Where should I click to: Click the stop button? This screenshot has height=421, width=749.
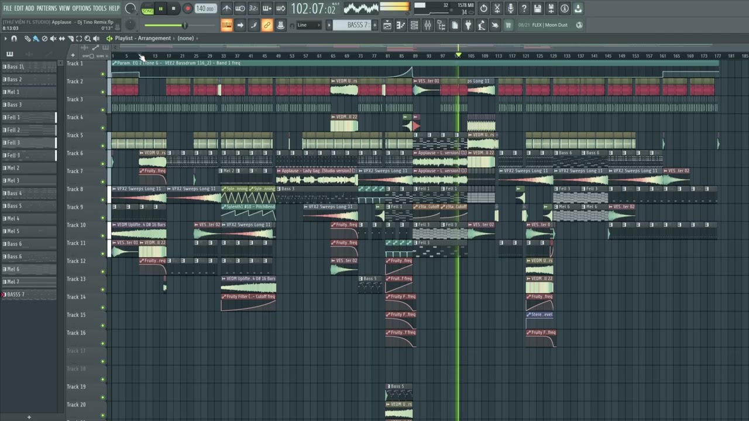[174, 9]
